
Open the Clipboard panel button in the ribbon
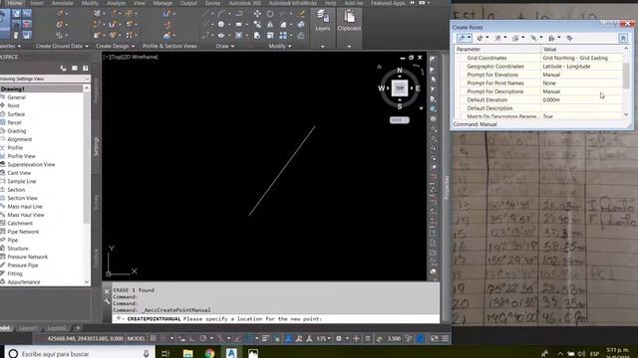pos(349,21)
